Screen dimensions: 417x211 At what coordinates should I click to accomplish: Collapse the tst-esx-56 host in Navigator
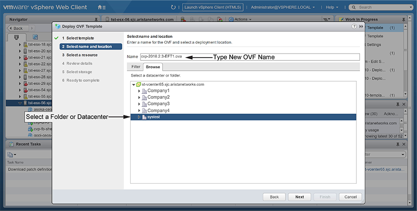point(20,103)
